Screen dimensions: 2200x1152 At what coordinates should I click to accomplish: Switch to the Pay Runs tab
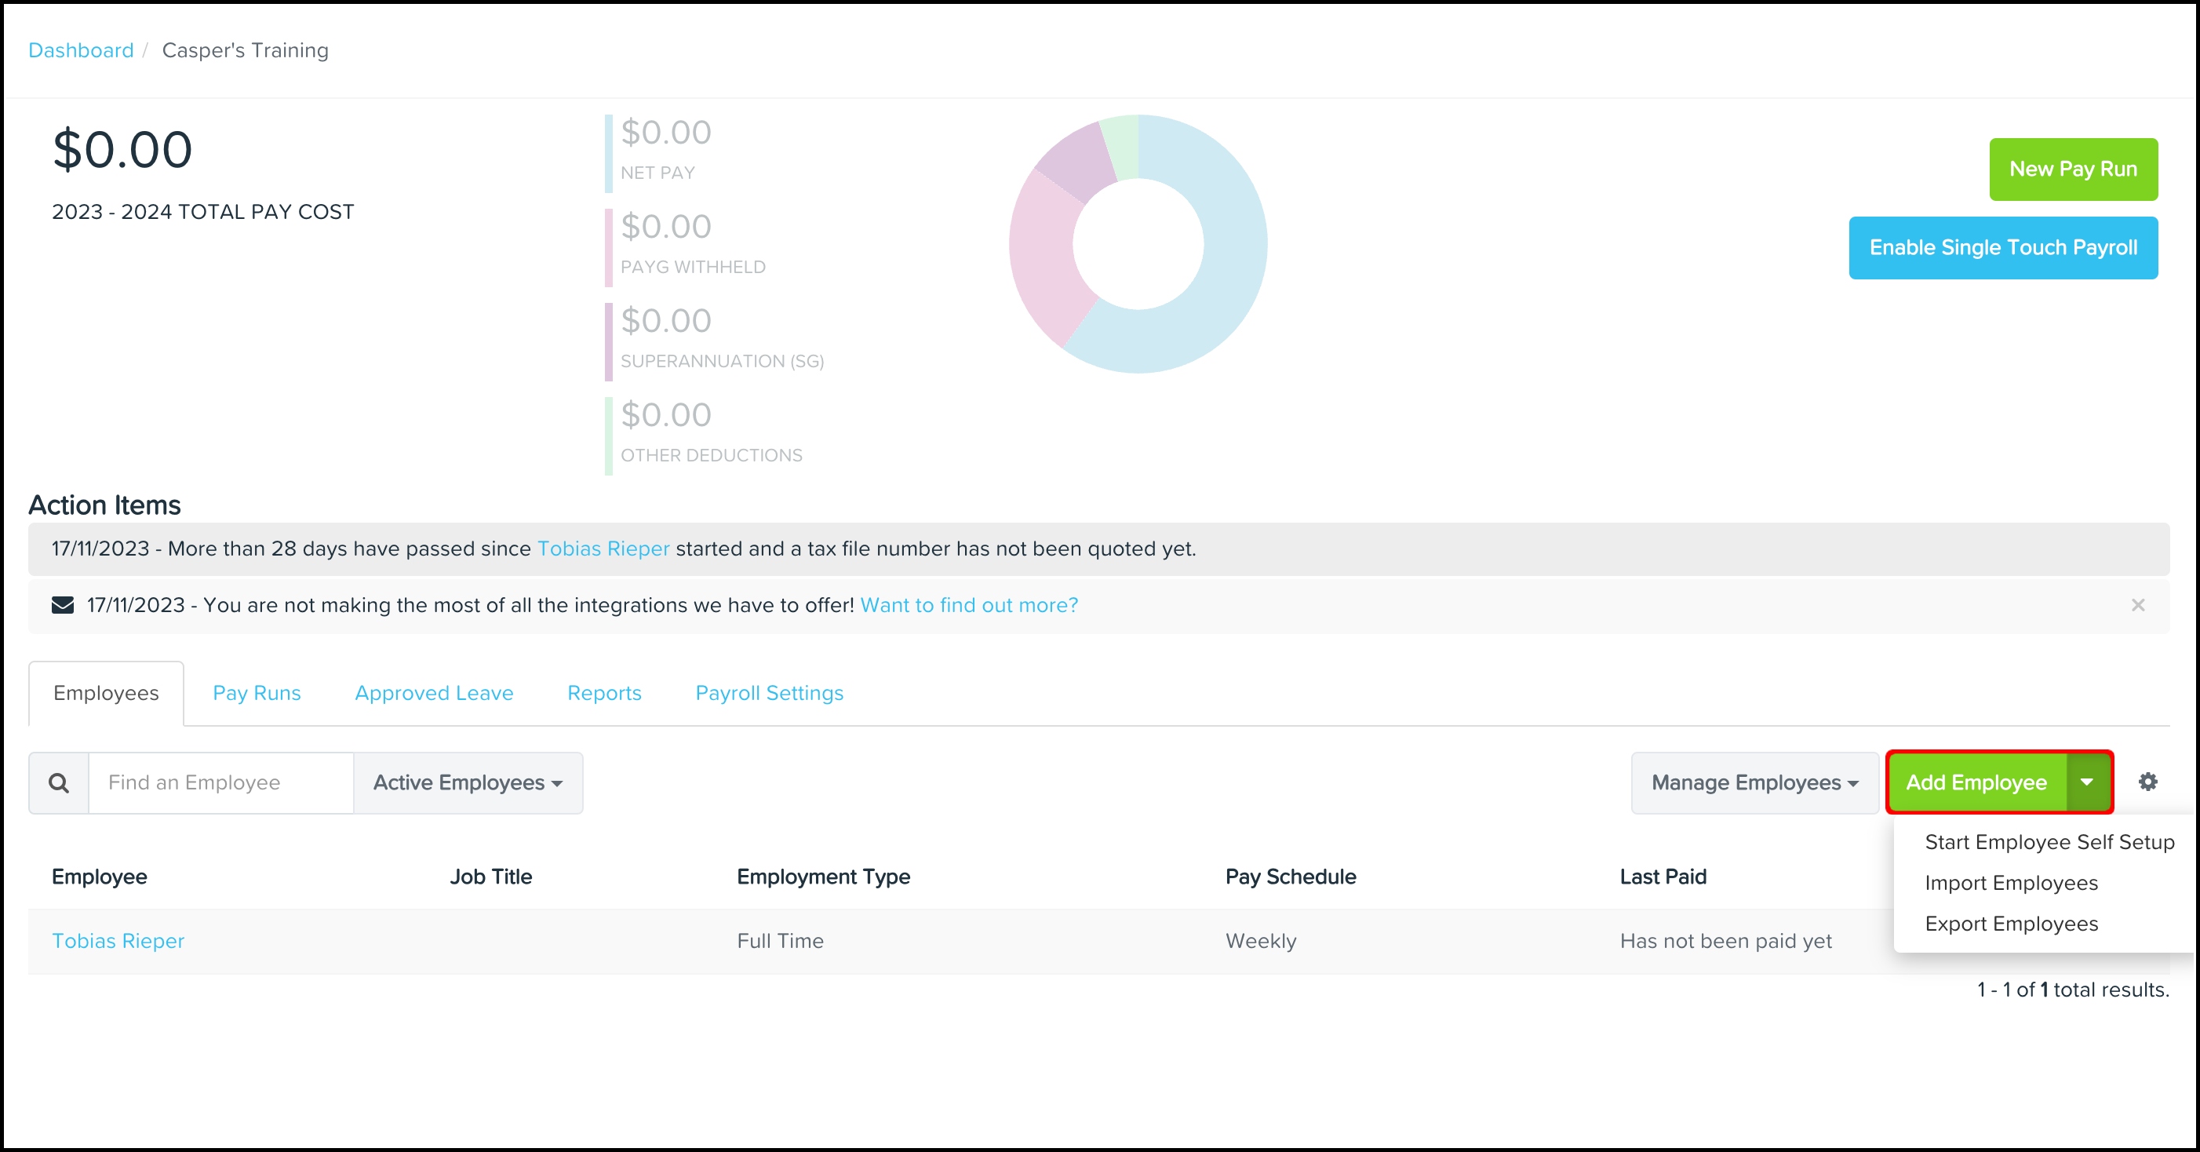point(257,694)
